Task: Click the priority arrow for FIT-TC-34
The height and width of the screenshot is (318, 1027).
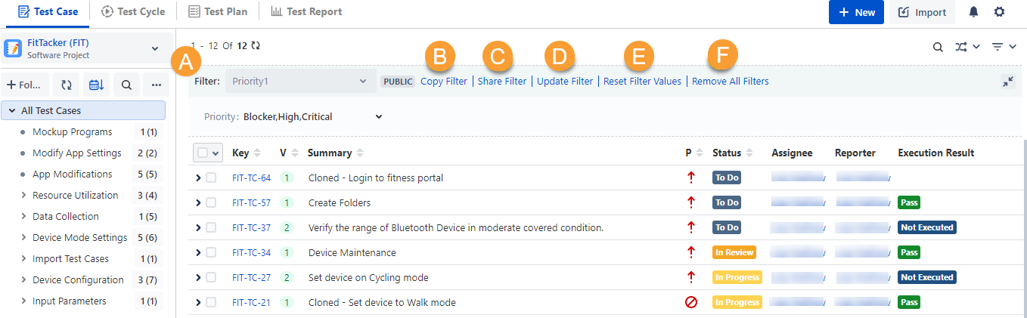Action: [690, 252]
